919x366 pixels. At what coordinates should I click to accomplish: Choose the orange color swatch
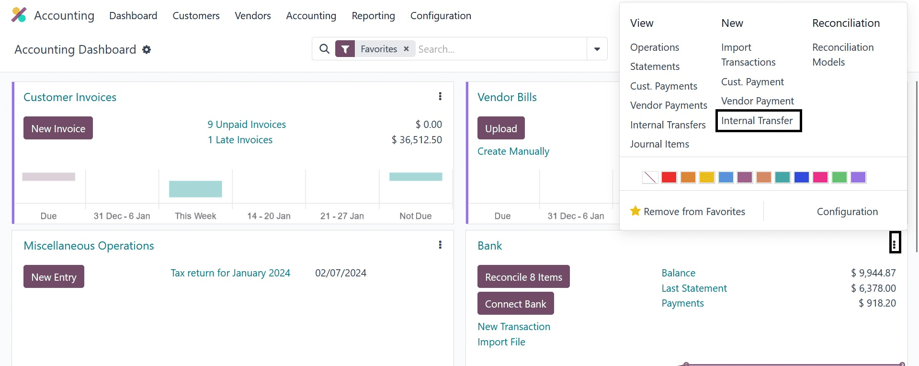(x=688, y=177)
